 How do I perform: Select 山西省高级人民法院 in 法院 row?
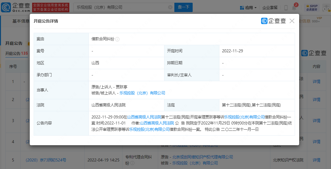point(109,105)
